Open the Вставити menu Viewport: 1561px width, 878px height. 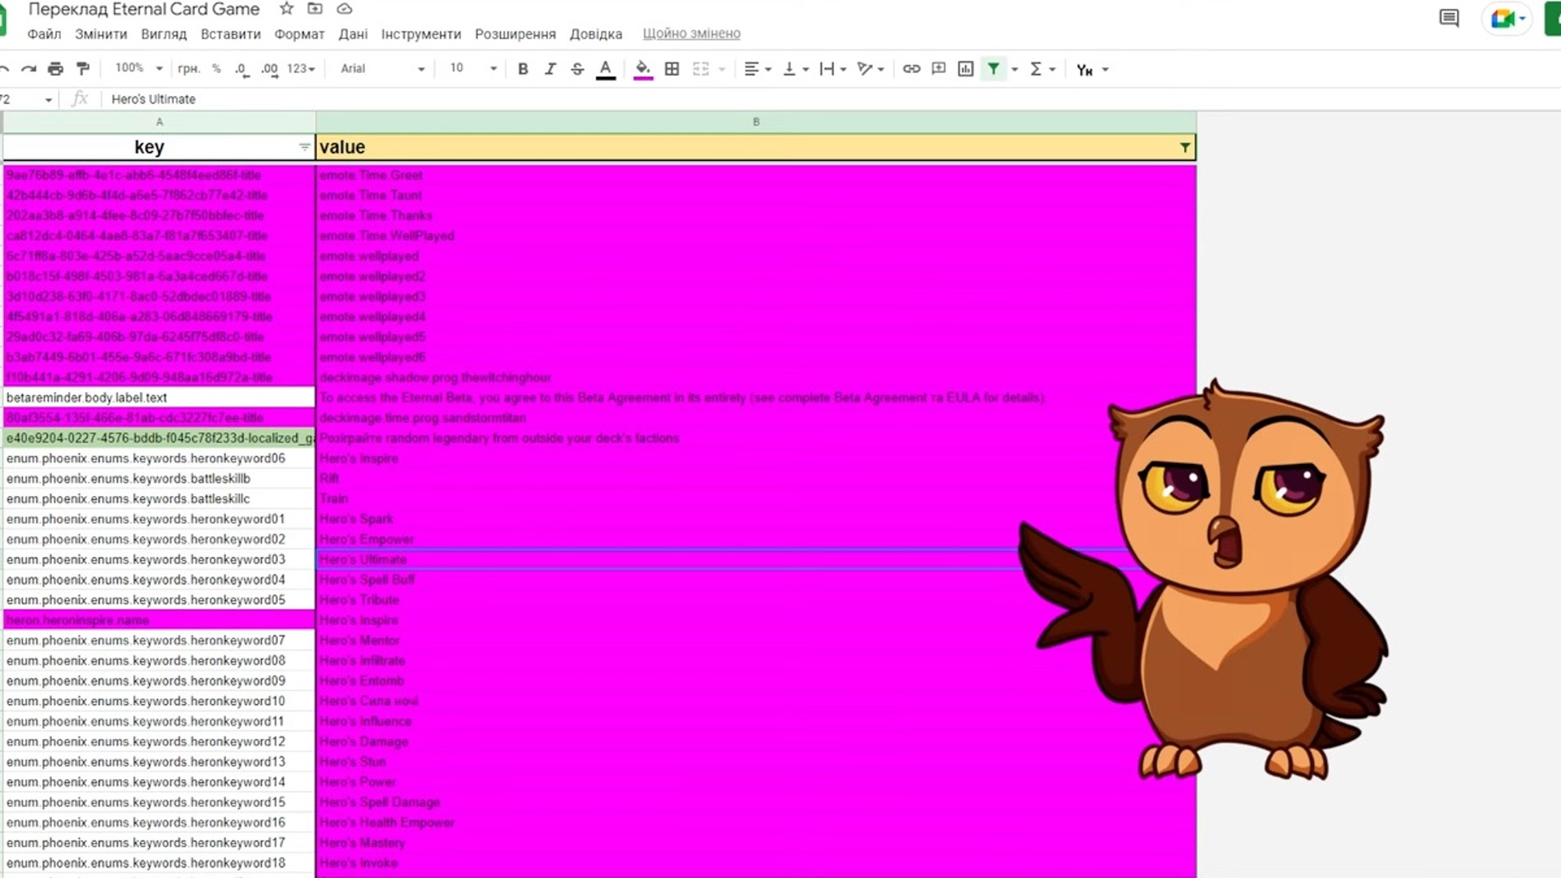pyautogui.click(x=230, y=34)
